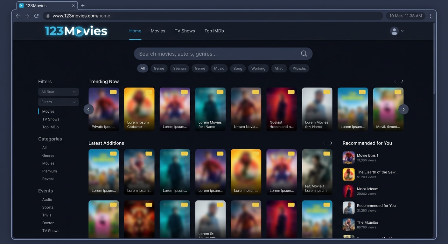Open a new tab with the plus icon

(x=83, y=5)
